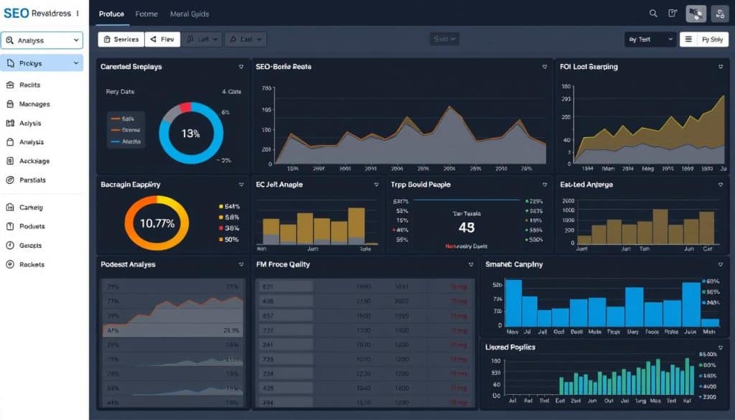
Task: Click the Poduets sidebar icon
Action: click(10, 226)
